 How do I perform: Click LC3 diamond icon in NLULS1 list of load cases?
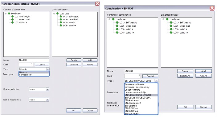pos(61,22)
